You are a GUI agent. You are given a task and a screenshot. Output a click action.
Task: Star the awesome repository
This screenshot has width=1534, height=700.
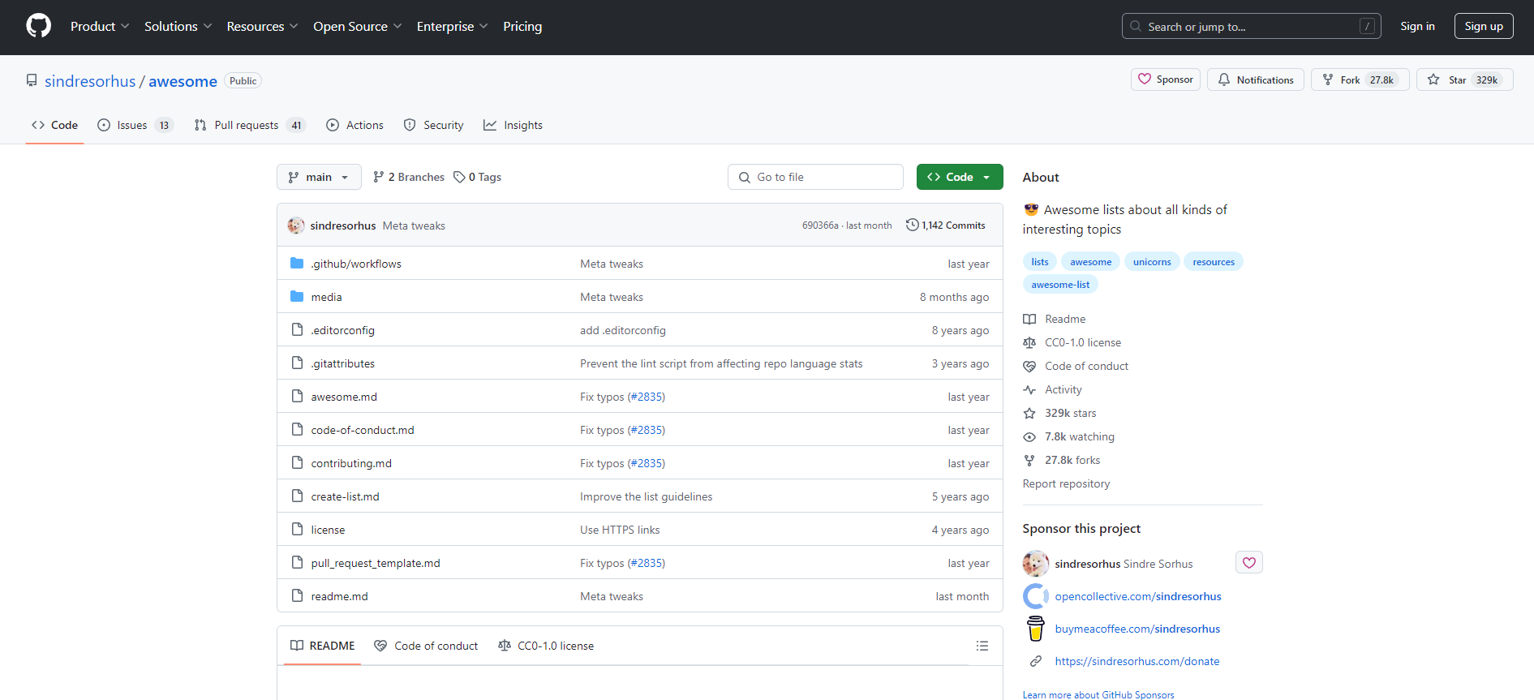coord(1465,79)
